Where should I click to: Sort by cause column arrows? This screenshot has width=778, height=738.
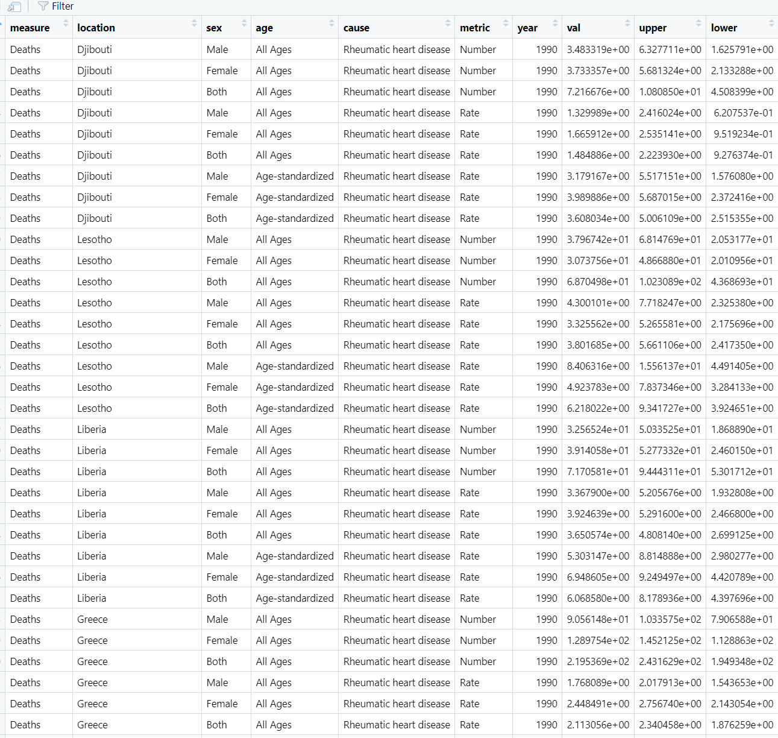(448, 23)
